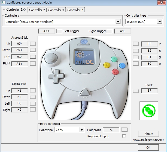Click the Analog Down A0+ field
The width and height of the screenshot is (167, 152).
[x=20, y=50]
